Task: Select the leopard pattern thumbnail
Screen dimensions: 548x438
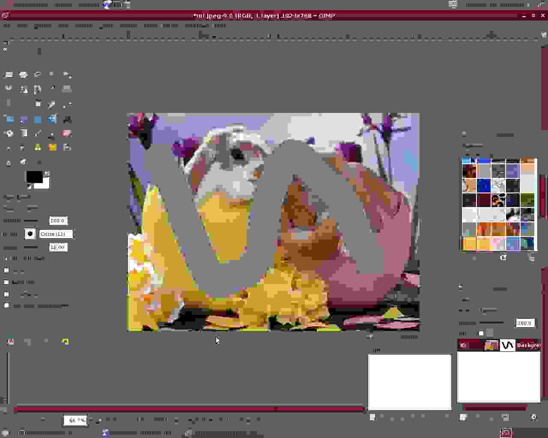Action: [498, 200]
